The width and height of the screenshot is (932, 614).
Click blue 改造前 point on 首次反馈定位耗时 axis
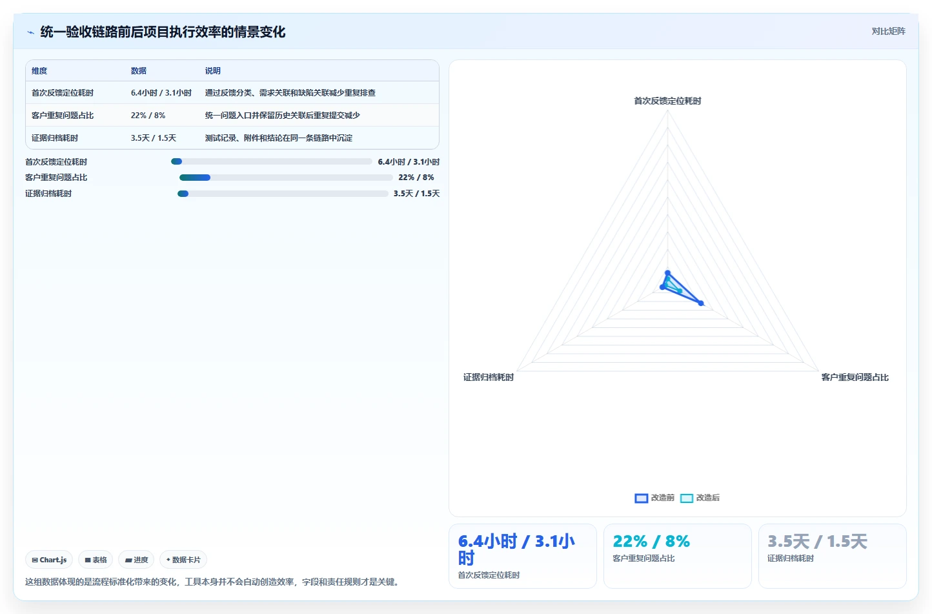[x=667, y=273]
